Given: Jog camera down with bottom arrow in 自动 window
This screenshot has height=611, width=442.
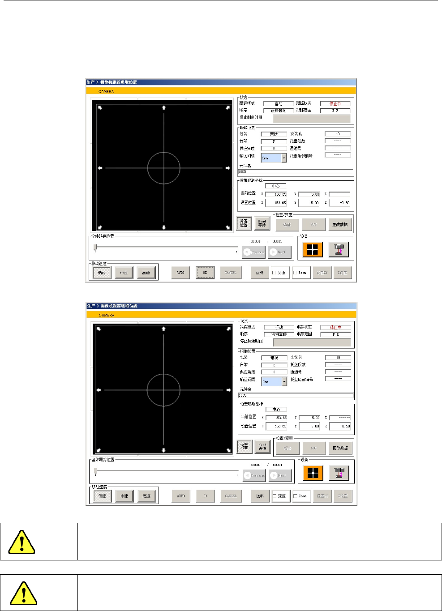Looking at the screenshot, I should tap(164, 227).
